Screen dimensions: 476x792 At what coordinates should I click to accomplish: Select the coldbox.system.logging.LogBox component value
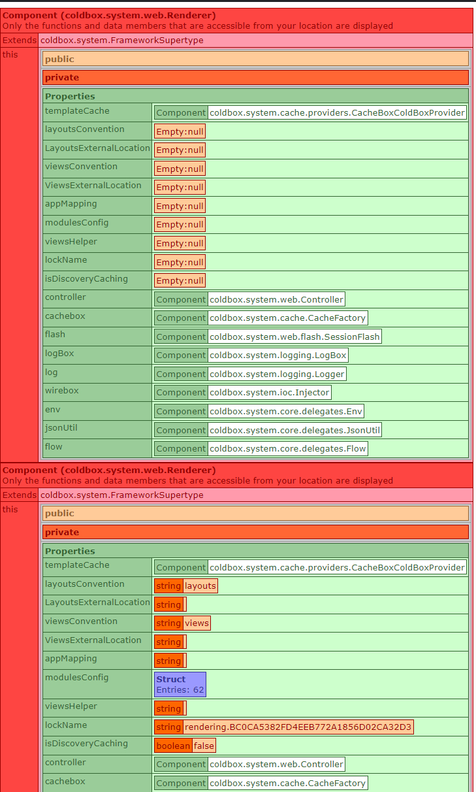pyautogui.click(x=278, y=355)
